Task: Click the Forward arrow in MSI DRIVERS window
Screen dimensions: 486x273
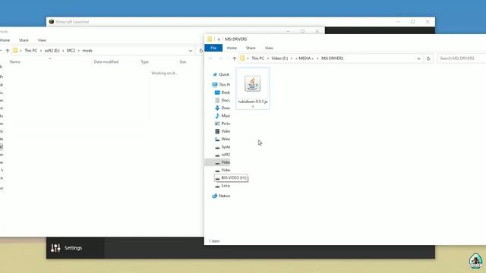Action: (221, 58)
